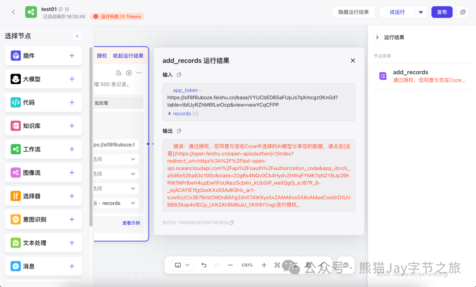Image resolution: width=476 pixels, height=287 pixels.
Task: Open the 试运行 dropdown arrow
Action: pyautogui.click(x=421, y=12)
